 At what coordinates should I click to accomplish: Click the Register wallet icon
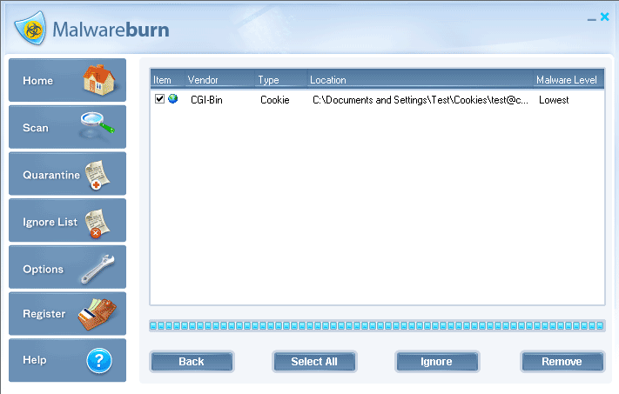tap(98, 314)
